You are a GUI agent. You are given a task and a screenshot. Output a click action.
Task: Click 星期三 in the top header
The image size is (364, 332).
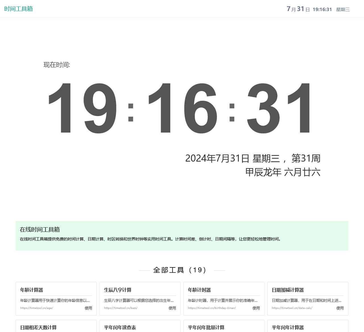[343, 9]
